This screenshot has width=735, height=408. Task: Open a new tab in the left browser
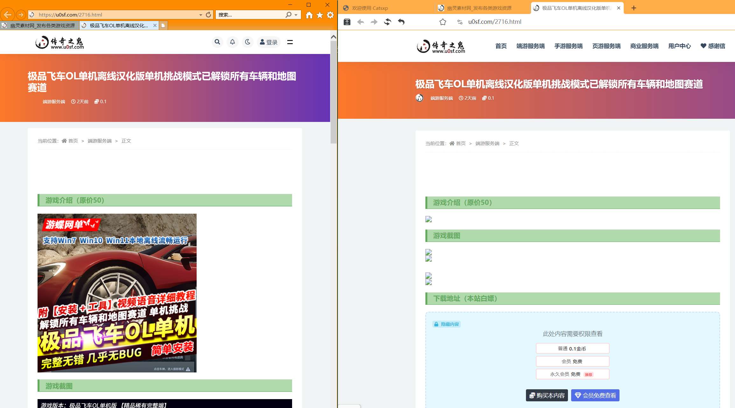(x=163, y=25)
